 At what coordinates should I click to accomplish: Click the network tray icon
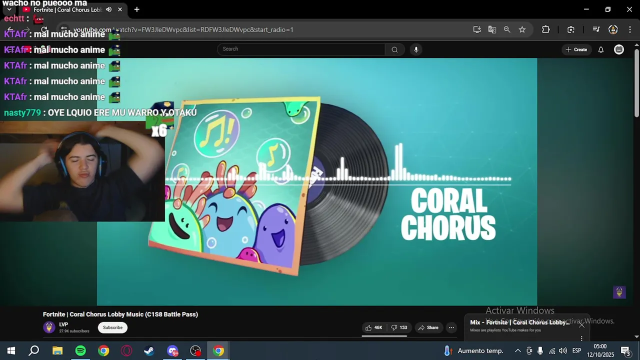(552, 351)
